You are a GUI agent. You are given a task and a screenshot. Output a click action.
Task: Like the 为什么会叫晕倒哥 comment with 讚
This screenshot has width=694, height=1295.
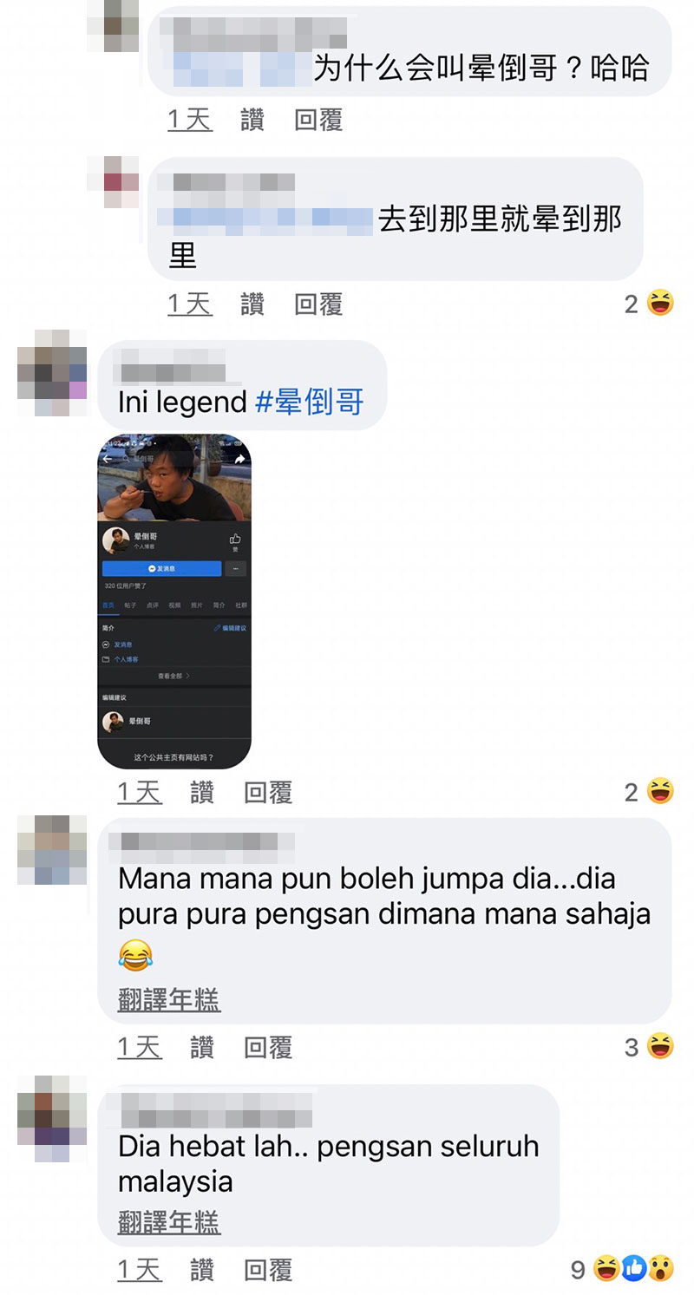pyautogui.click(x=252, y=119)
